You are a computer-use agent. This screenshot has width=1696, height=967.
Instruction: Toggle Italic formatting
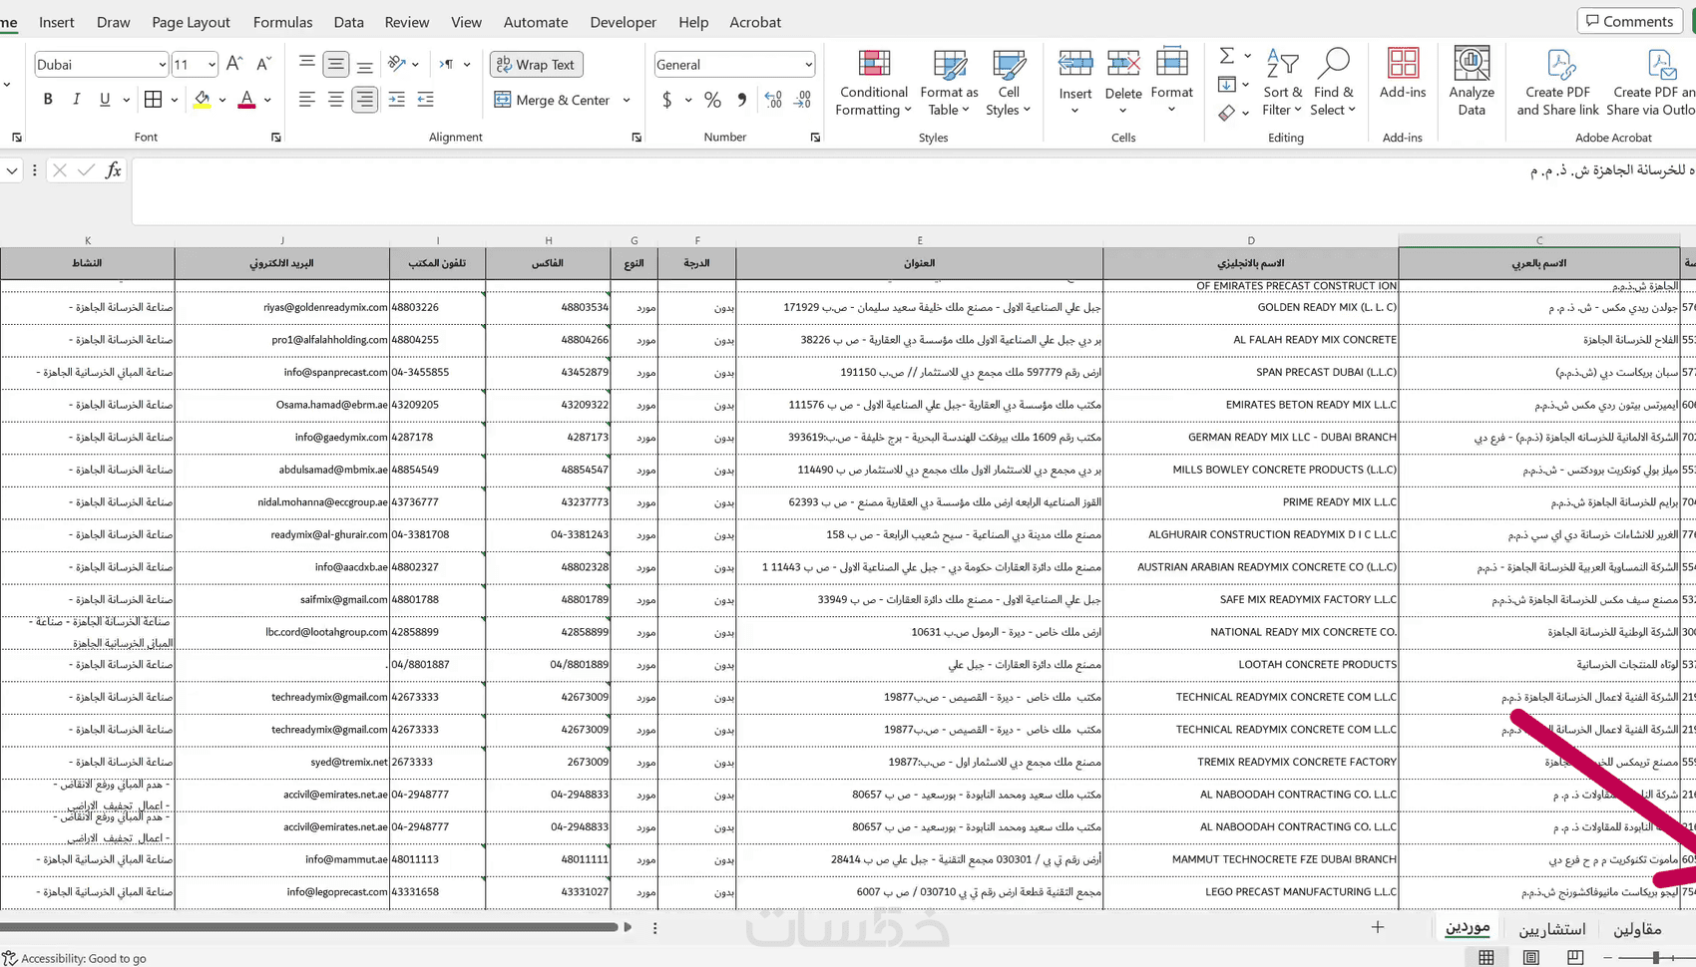point(76,100)
